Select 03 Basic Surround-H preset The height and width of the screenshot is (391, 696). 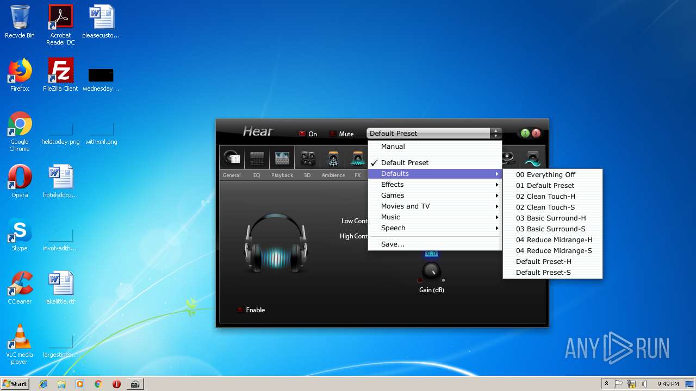coord(552,218)
